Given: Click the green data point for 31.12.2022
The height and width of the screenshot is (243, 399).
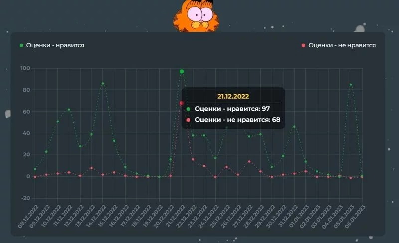Looking at the screenshot, I should (x=294, y=126).
